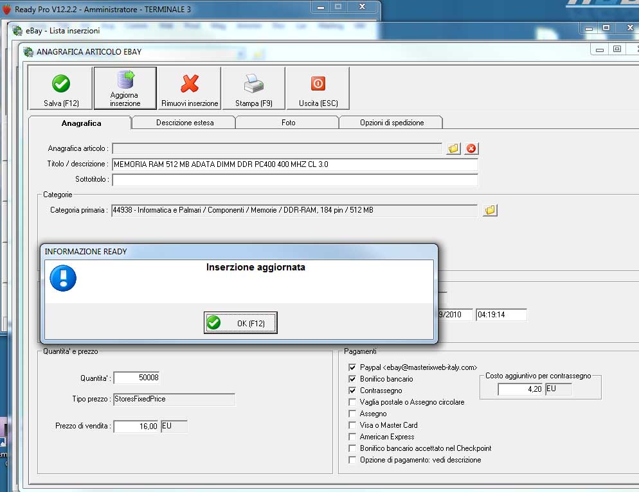Uncheck the Contrassegno checkbox
This screenshot has height=492, width=639.
click(352, 391)
